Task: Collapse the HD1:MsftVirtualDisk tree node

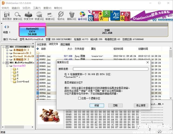Action: [4, 62]
